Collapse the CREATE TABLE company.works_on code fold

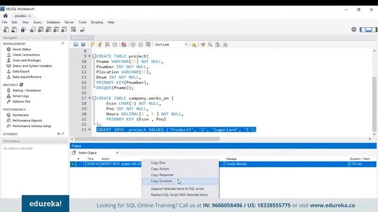[94, 98]
